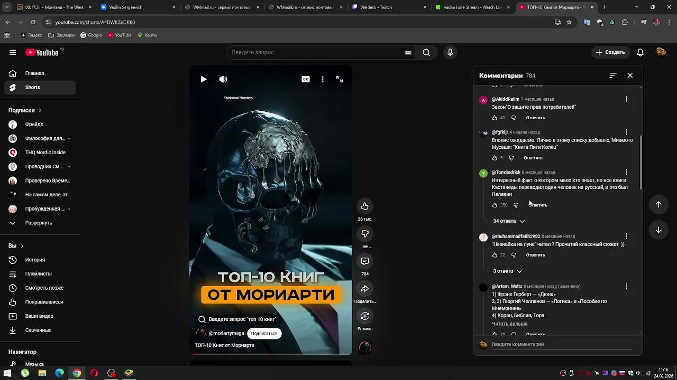Open THQ Nordic Inside subscription
Screen dimensions: 677x380
coord(40,153)
